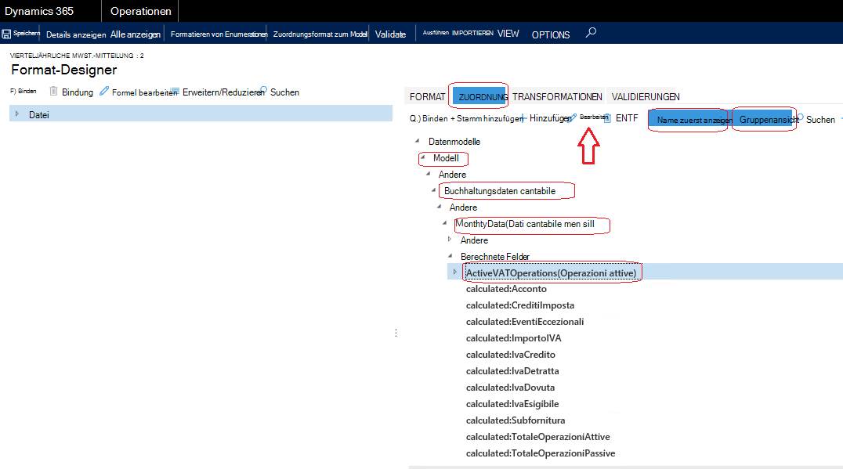Expand the Datei tree node
Viewport: 843px width, 469px height.
pyautogui.click(x=17, y=114)
